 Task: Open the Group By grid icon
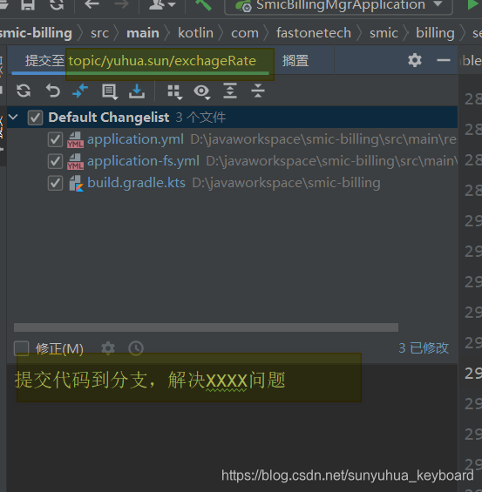[x=174, y=92]
